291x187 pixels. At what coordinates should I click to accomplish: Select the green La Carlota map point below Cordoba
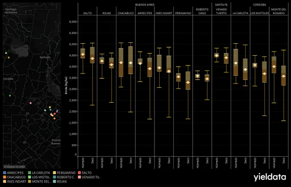point(10,95)
